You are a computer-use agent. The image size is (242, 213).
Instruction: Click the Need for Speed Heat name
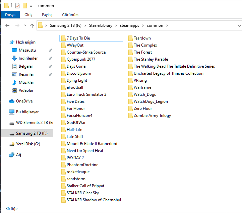tap(85, 151)
